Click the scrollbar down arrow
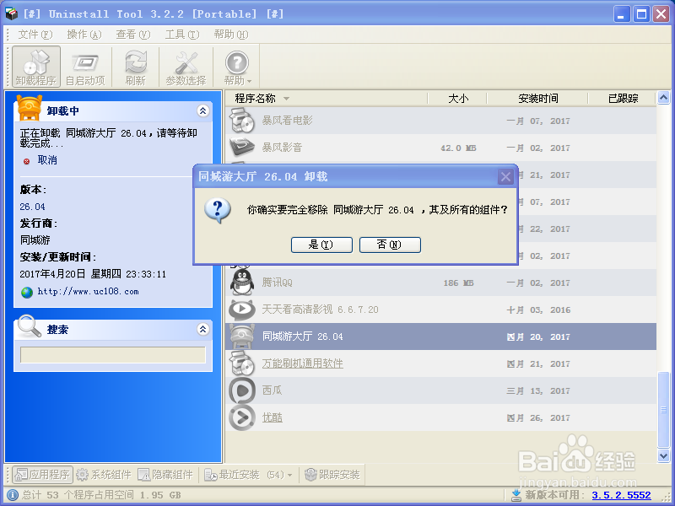The height and width of the screenshot is (506, 675). 663,455
